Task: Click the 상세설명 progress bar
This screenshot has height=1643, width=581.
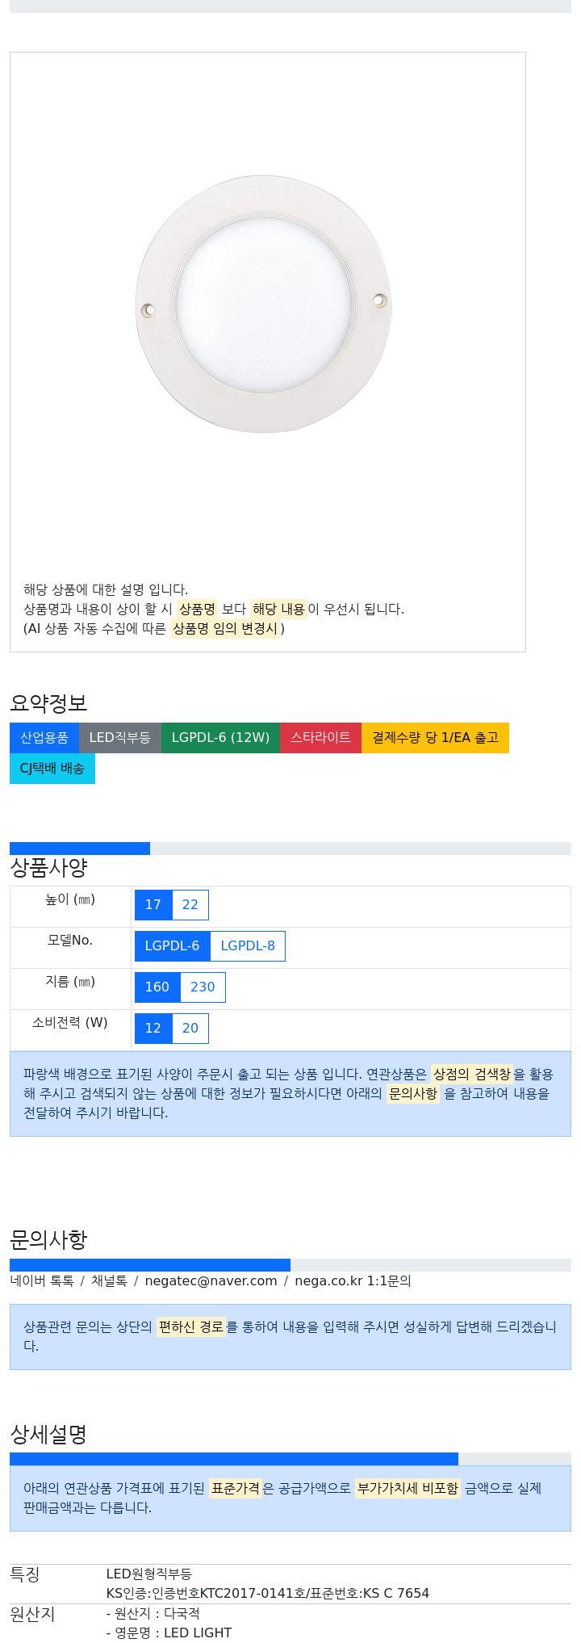Action: [290, 1459]
